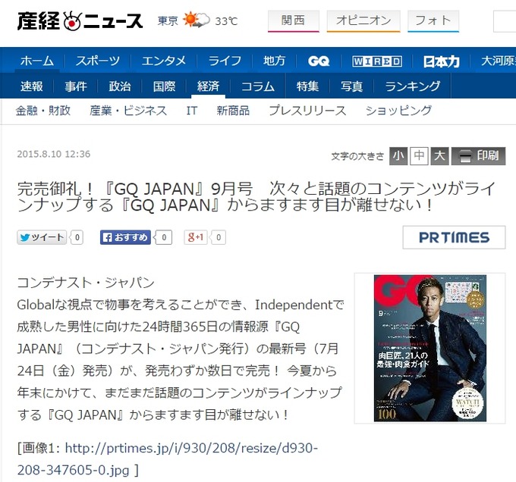
Task: Open the 特集 category
Action: [x=307, y=86]
